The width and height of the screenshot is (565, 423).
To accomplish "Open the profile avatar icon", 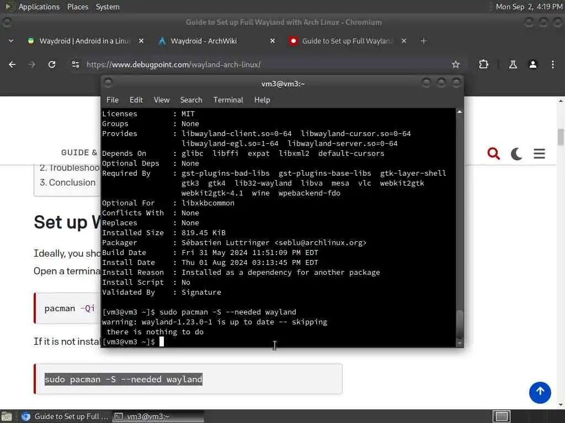I will click(x=532, y=64).
